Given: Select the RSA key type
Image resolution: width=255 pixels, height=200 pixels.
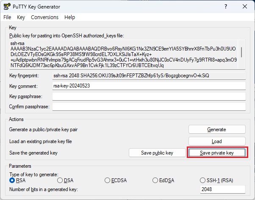Looking at the screenshot, I should point(17,180).
